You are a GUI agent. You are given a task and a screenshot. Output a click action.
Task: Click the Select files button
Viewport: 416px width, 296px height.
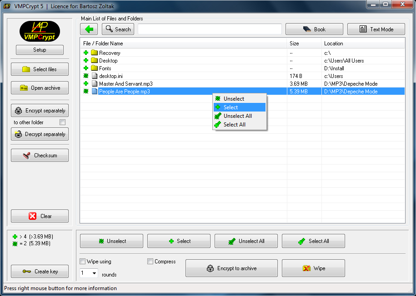tap(40, 69)
